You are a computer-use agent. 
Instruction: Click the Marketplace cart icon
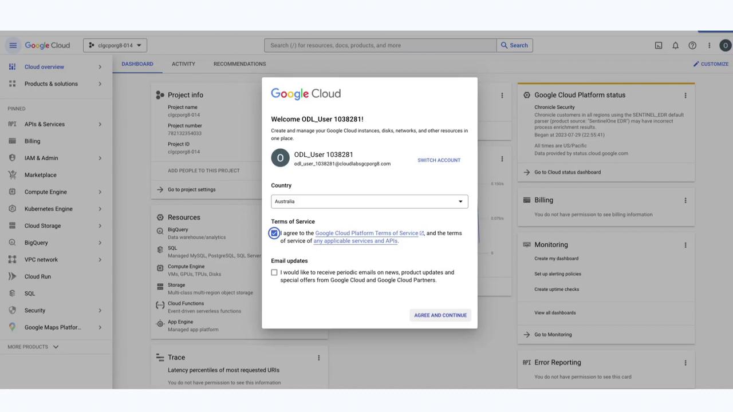click(12, 175)
